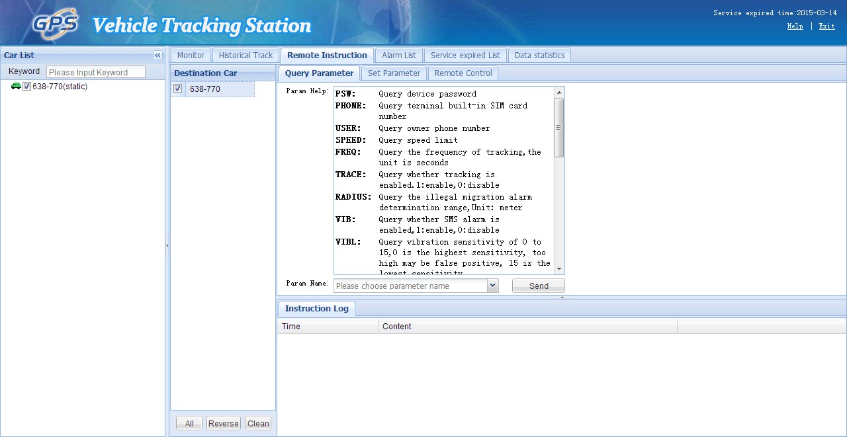Sort by the Time column header
847x437 pixels.
coord(328,326)
